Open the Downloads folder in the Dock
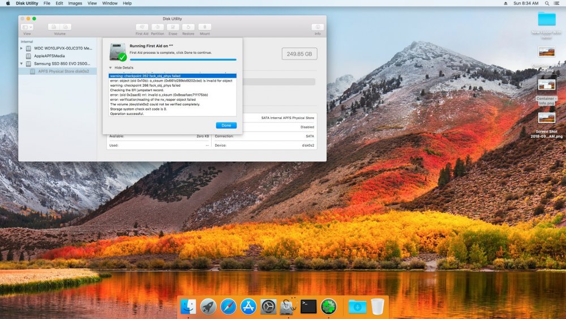Image resolution: width=566 pixels, height=319 pixels. (357, 307)
